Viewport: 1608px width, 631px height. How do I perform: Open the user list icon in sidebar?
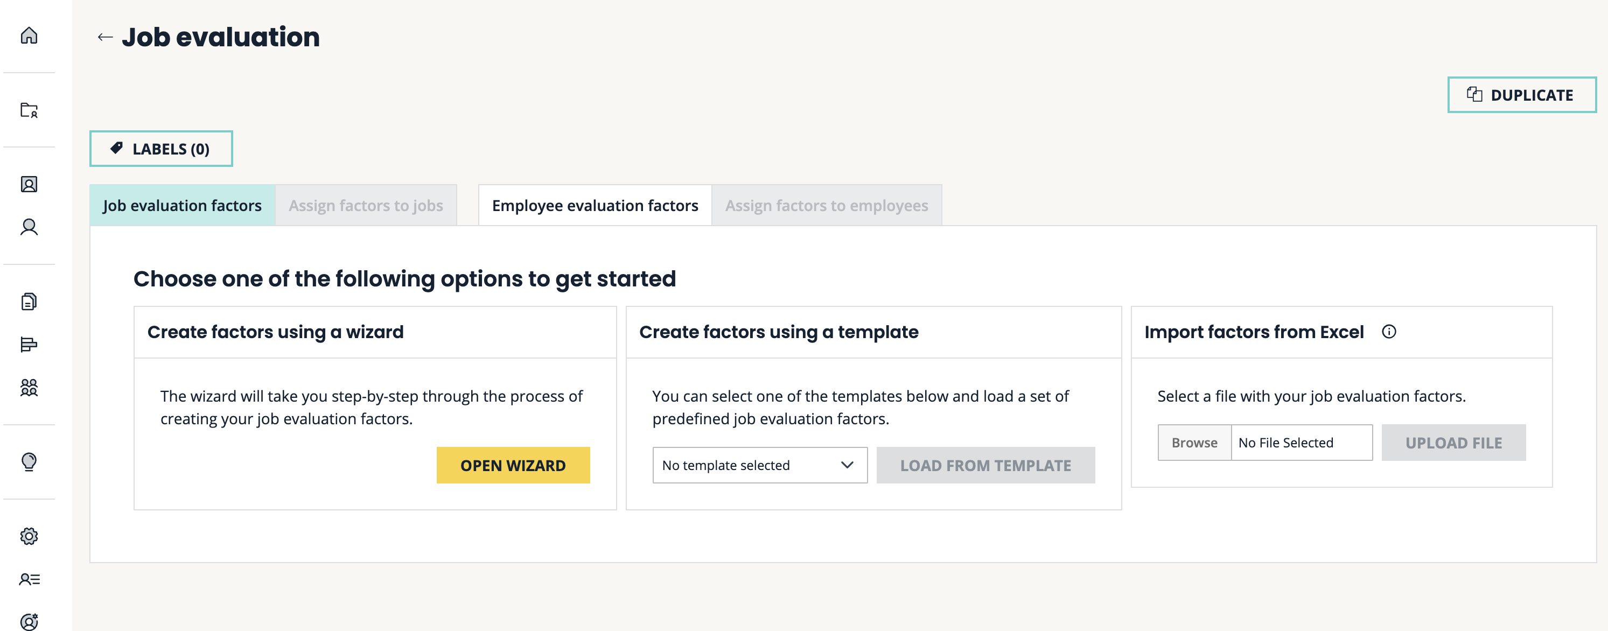point(29,579)
